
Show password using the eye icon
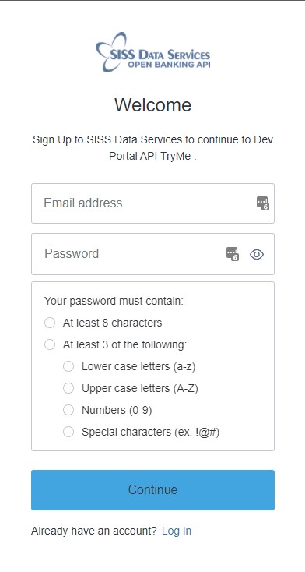(x=257, y=254)
